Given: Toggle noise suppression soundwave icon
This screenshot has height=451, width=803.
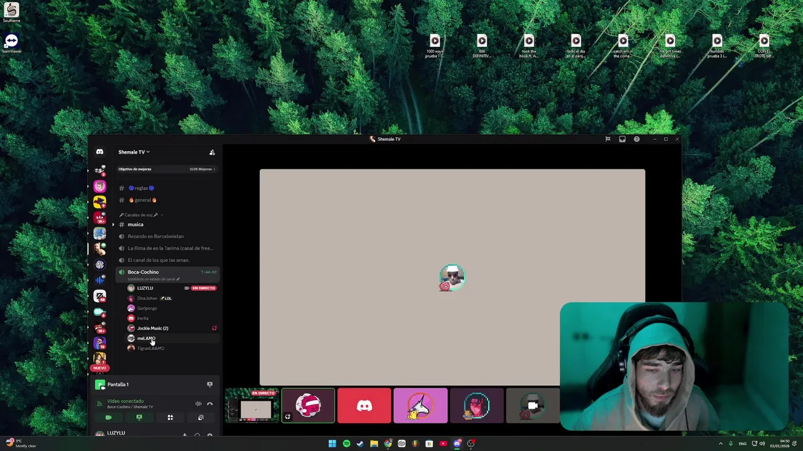Looking at the screenshot, I should tap(198, 404).
